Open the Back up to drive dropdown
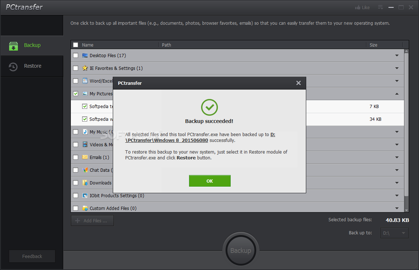Screen dimensions: 419x270 click(x=395, y=233)
